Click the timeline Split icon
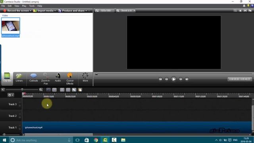The image size is (254, 143). click(x=68, y=90)
